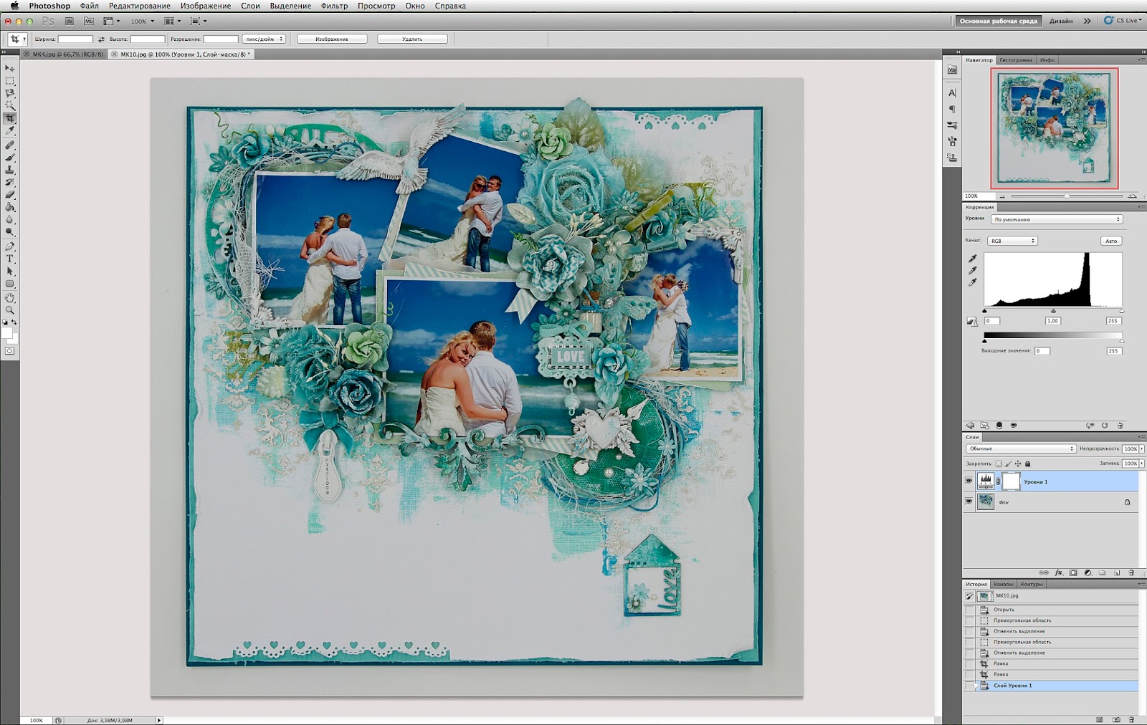Image resolution: width=1147 pixels, height=725 pixels.
Task: Select the Blur tool
Action: (x=10, y=219)
